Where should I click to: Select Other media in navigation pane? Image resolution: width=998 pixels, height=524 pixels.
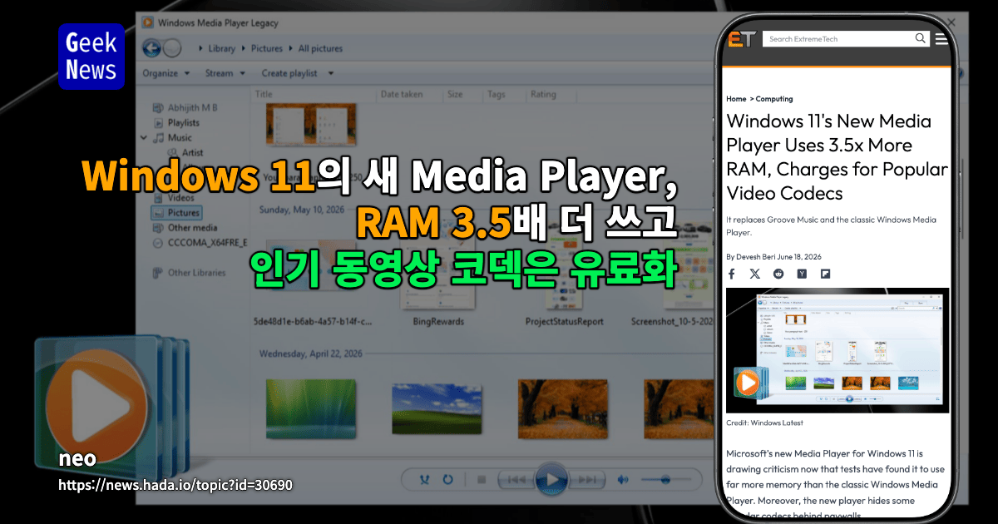pos(185,228)
